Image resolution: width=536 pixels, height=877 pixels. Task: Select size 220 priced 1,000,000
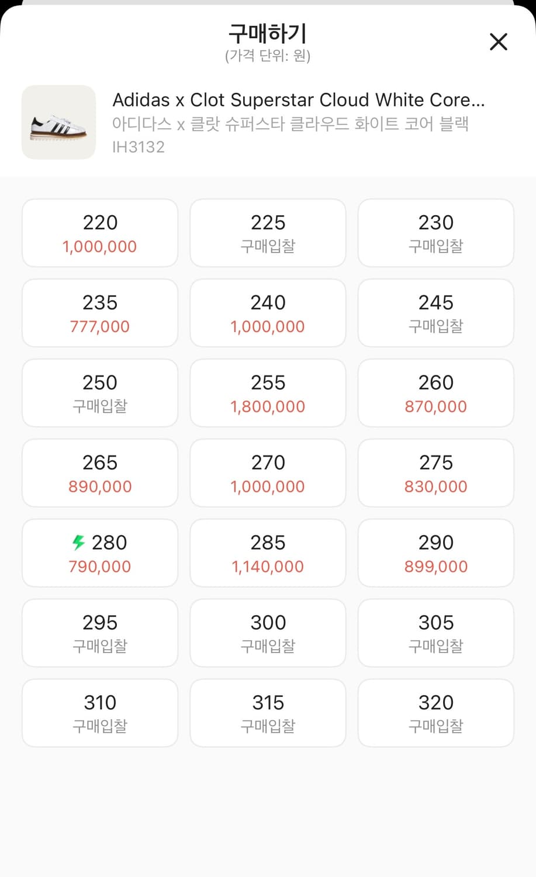(100, 233)
